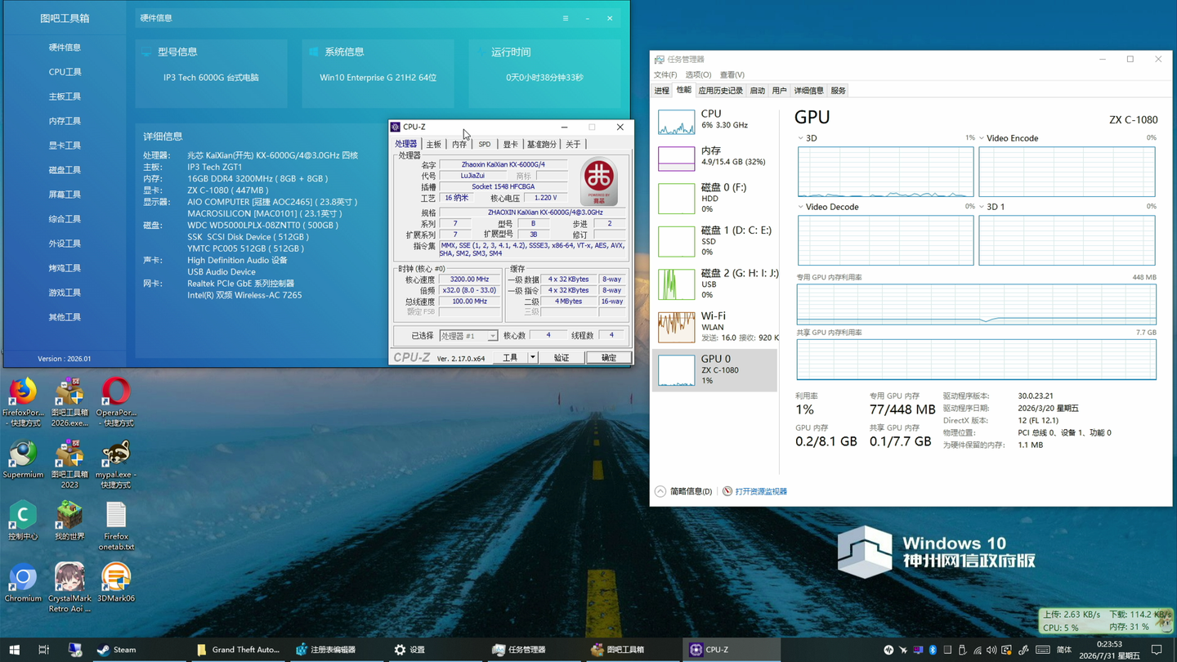Click the 工具 button in CPU-Z
The width and height of the screenshot is (1177, 662).
click(510, 358)
